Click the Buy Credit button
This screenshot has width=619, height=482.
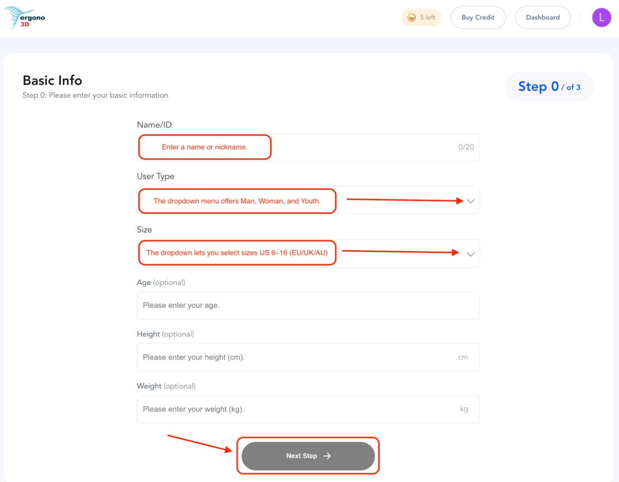(478, 17)
